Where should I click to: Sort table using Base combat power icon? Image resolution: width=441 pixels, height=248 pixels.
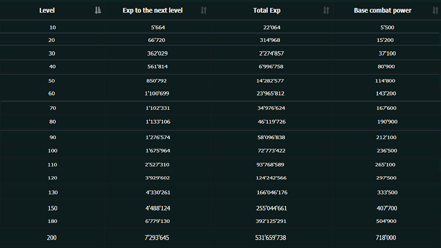pos(435,11)
